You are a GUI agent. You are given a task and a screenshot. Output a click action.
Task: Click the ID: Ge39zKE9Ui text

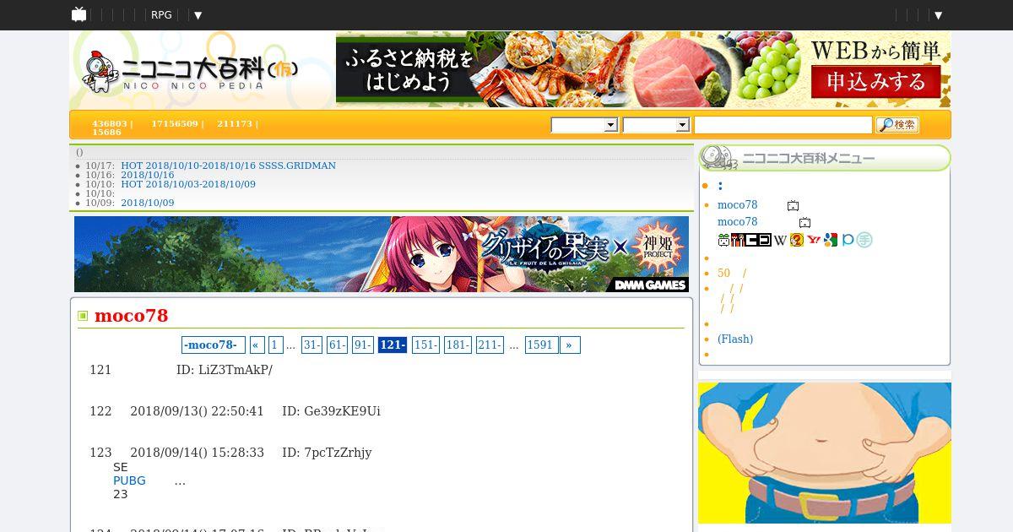331,411
